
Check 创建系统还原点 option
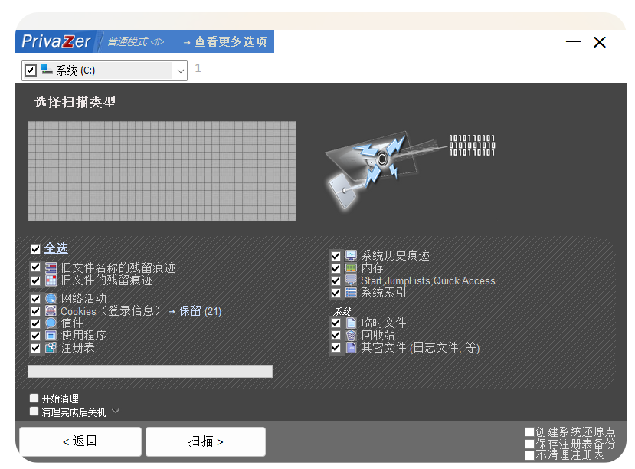[529, 432]
